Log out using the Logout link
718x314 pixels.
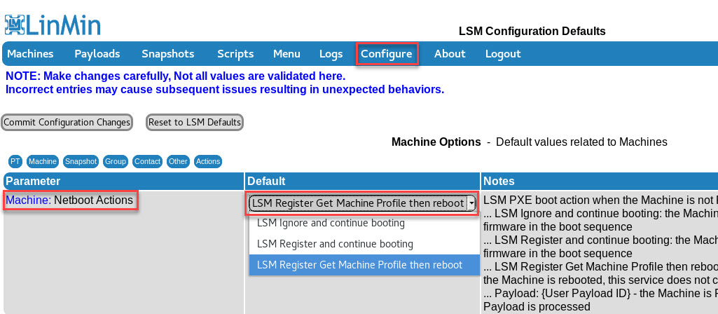point(502,54)
